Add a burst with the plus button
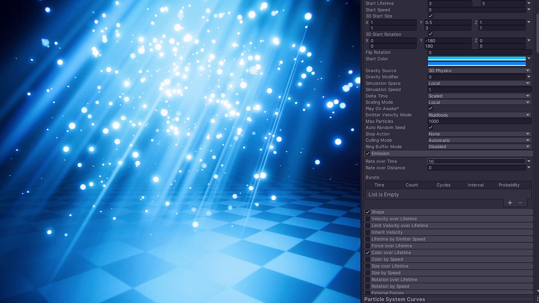This screenshot has width=539, height=303. (510, 203)
